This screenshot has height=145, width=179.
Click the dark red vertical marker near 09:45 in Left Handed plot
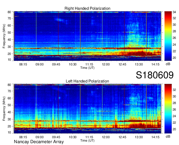click(58, 106)
